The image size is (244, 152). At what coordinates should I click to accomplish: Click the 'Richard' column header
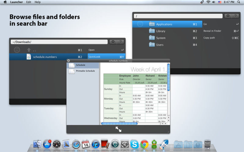click(150, 76)
